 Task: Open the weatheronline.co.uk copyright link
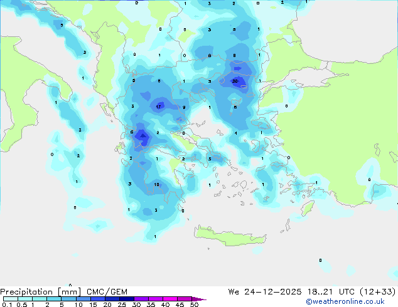(x=345, y=301)
